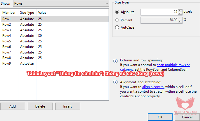This screenshot has height=121, width=200.
Task: Delete the selected row
Action: pos(40,106)
